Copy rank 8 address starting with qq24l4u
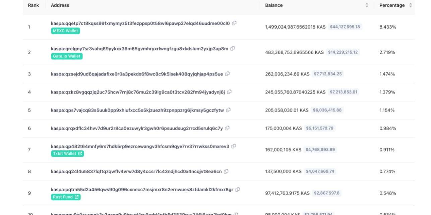 pyautogui.click(x=226, y=171)
